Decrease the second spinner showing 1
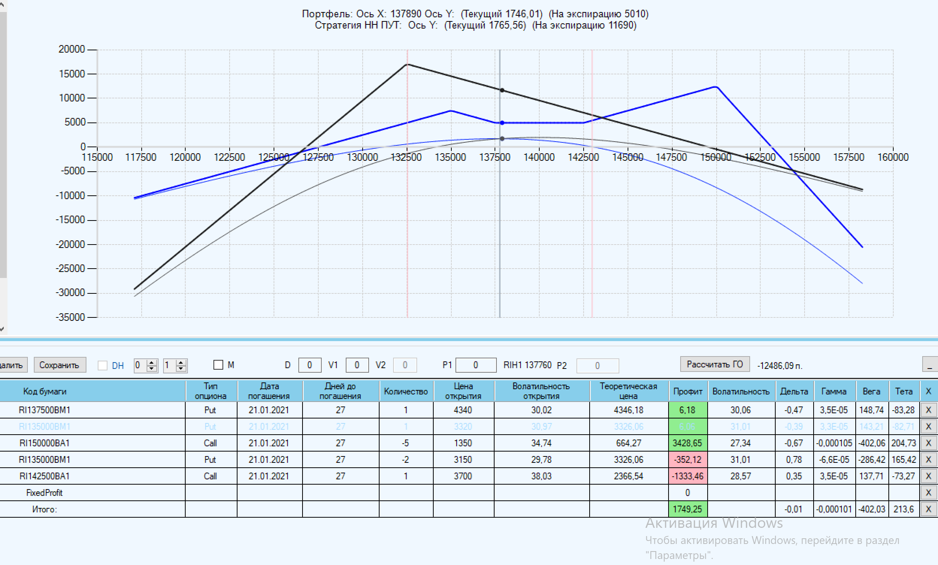Image resolution: width=938 pixels, height=565 pixels. click(x=181, y=368)
